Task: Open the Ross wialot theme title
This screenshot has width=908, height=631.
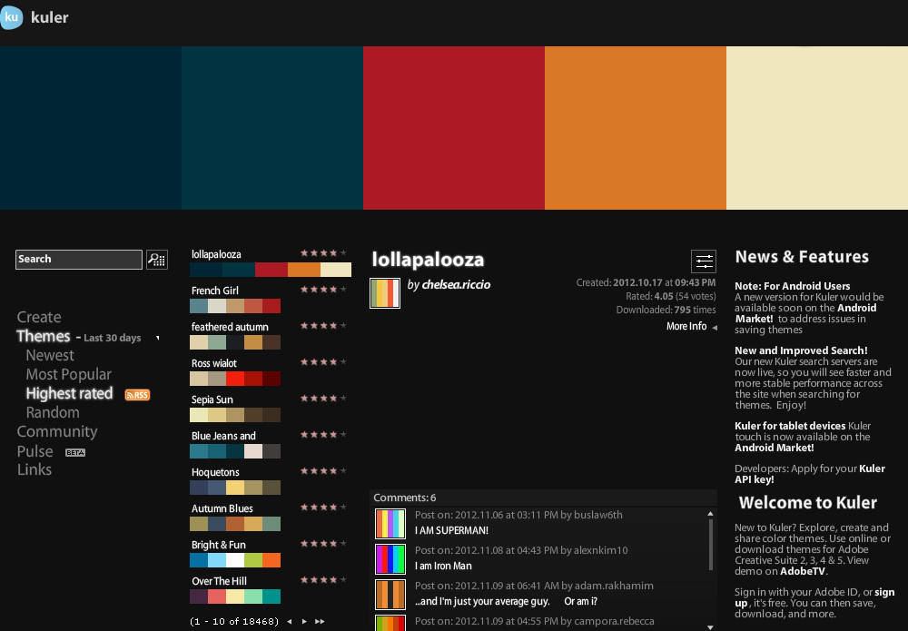Action: pyautogui.click(x=214, y=363)
